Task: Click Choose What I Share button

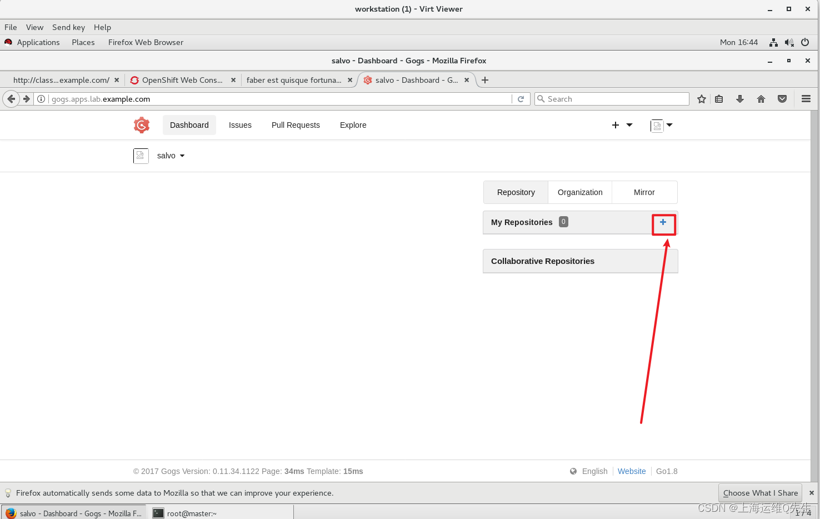Action: pyautogui.click(x=761, y=493)
